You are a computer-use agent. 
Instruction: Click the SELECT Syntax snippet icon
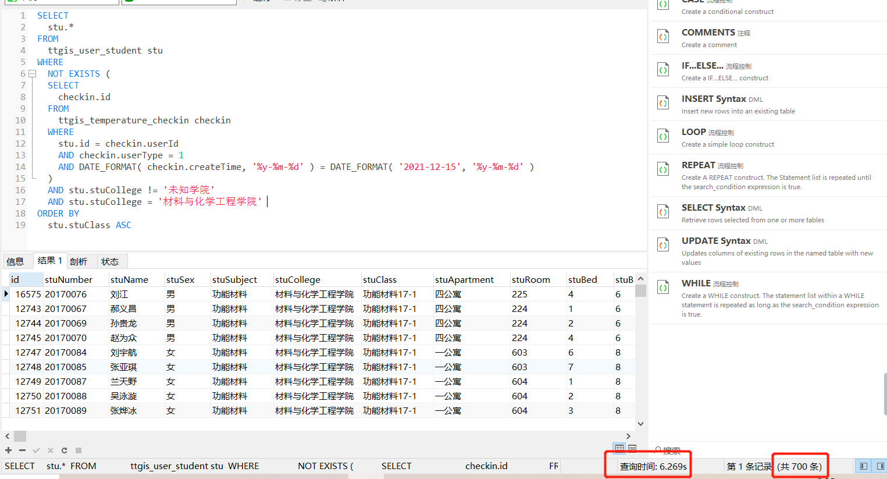663,212
